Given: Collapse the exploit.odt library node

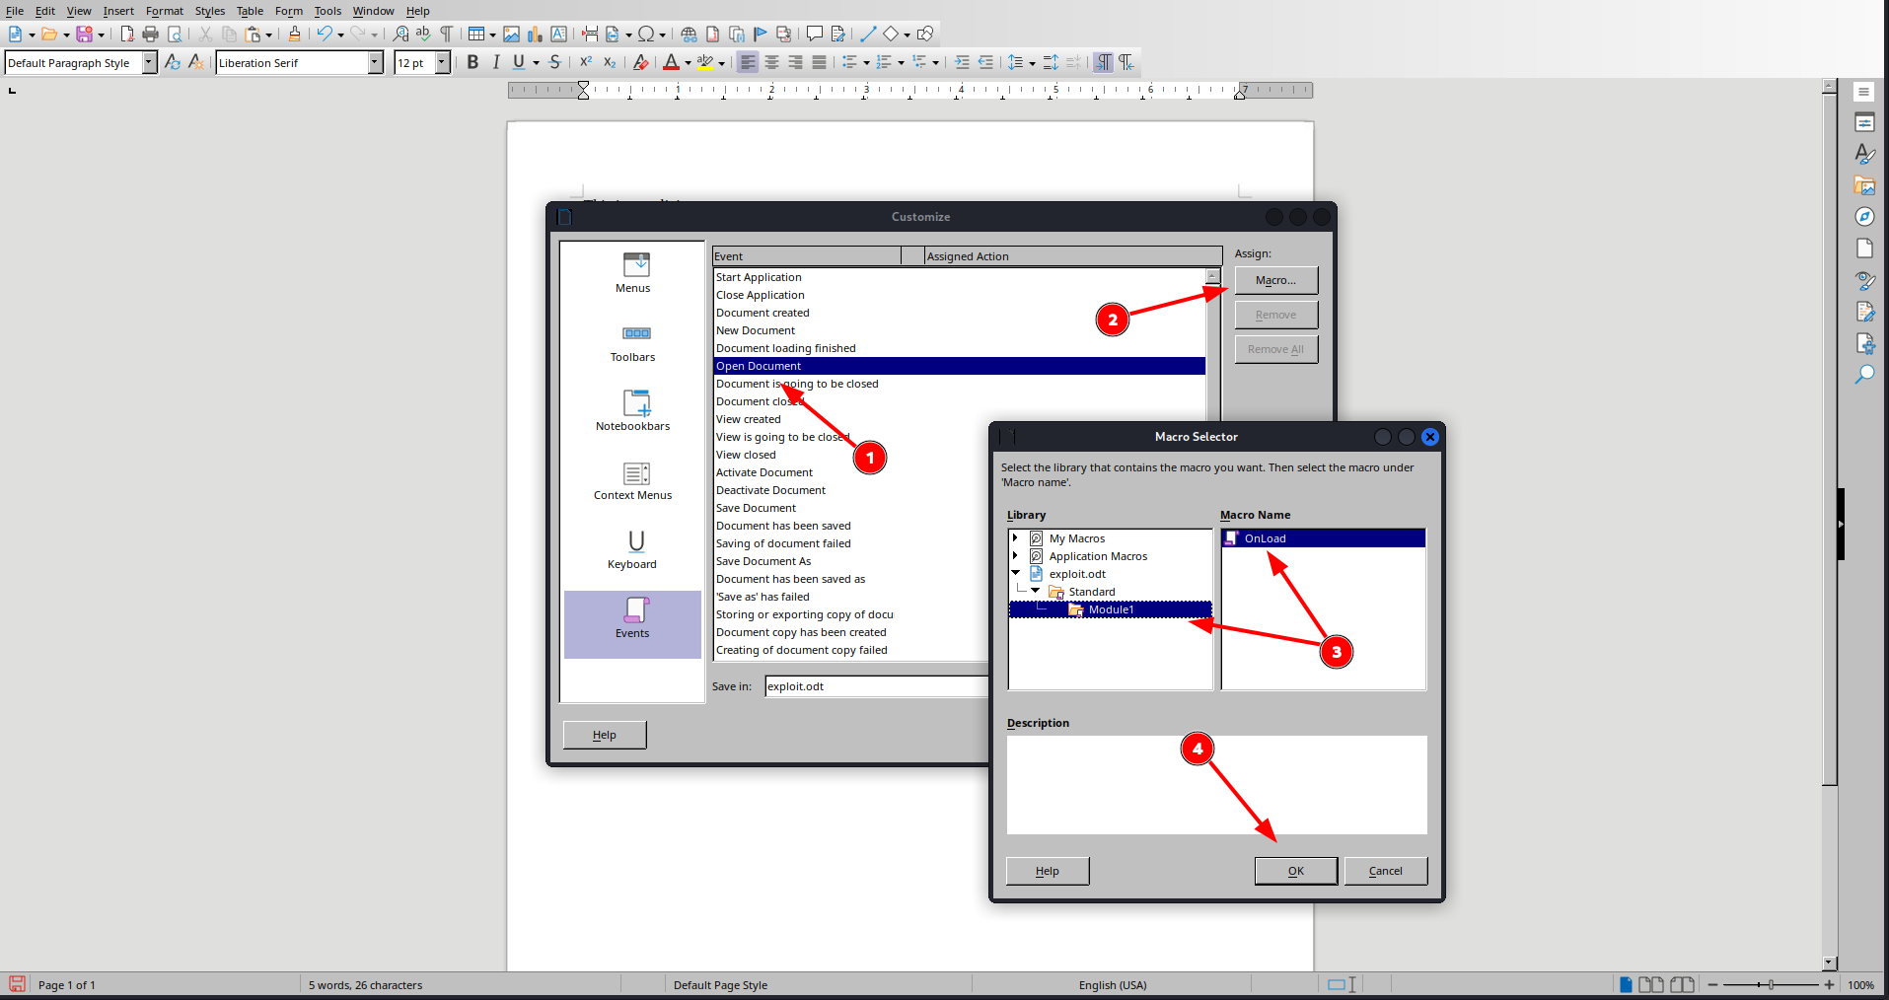Looking at the screenshot, I should [x=1015, y=573].
